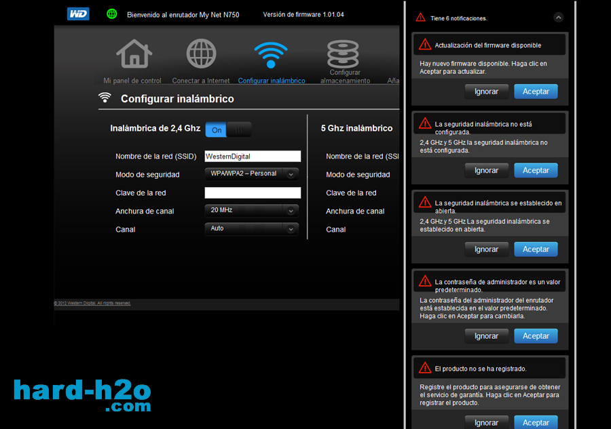Click 'Bienvenido al enrutador My Net N750' text

[x=183, y=15]
